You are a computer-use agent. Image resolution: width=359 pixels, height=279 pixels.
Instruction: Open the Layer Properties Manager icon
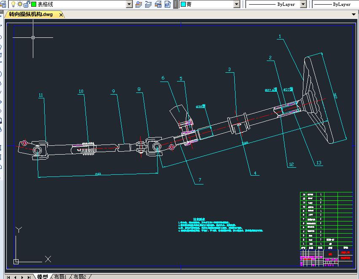click(x=3, y=4)
